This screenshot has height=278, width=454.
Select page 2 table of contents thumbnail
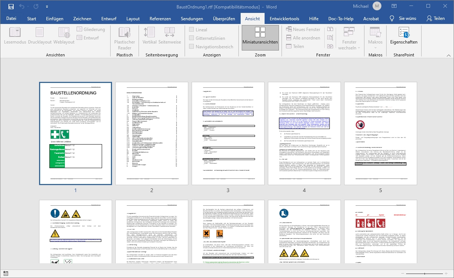pyautogui.click(x=151, y=133)
